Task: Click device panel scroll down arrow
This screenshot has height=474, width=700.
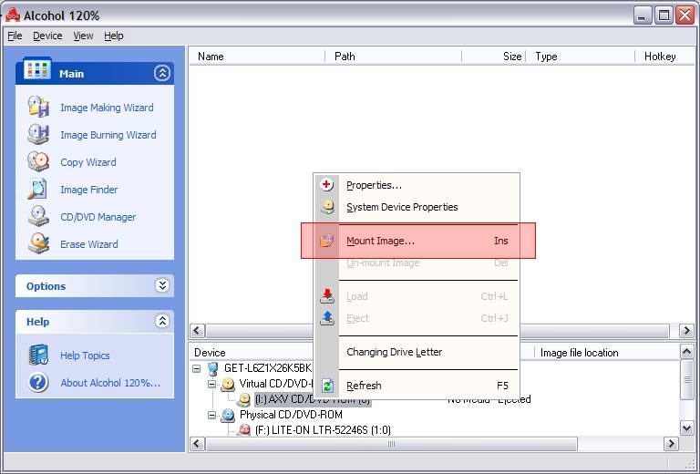Action: coord(686,428)
